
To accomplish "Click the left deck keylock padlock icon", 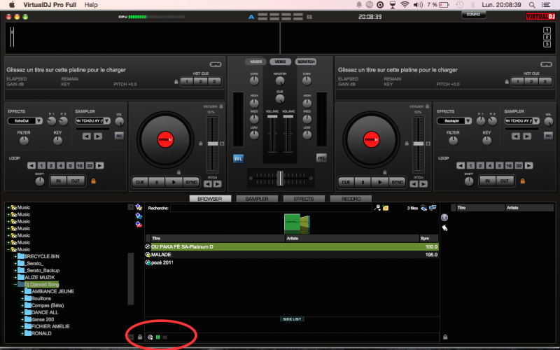I will (x=221, y=106).
